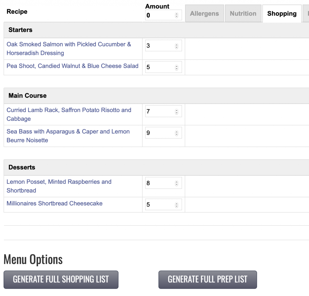Select the Shopping tab
The height and width of the screenshot is (296, 309).
click(x=282, y=13)
